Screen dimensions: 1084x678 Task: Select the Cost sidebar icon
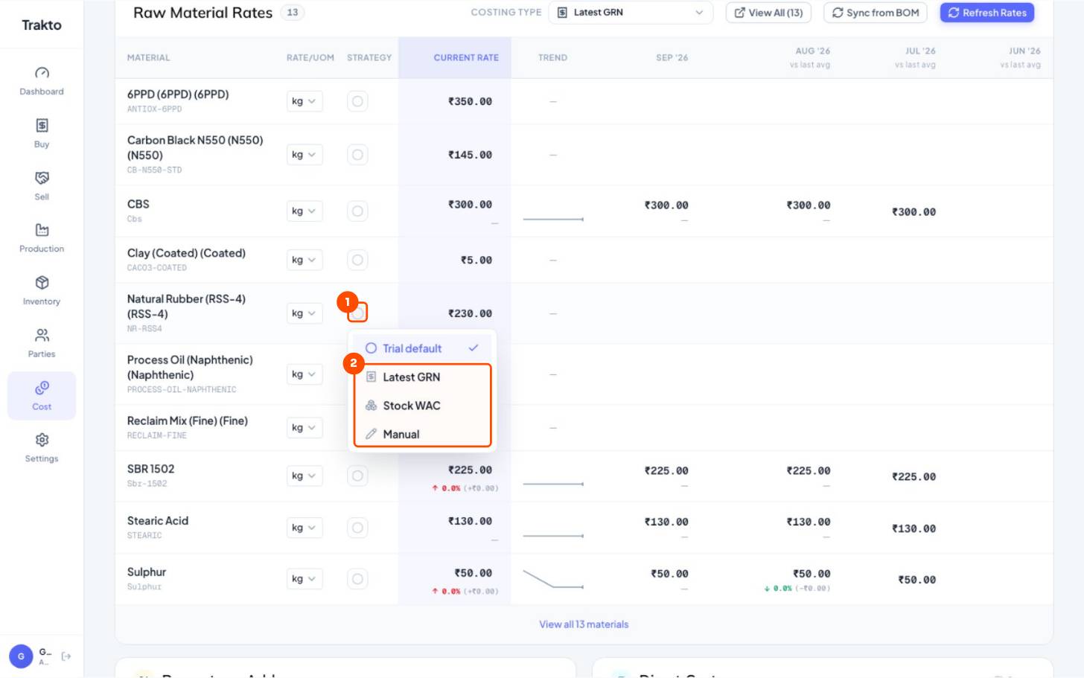click(42, 388)
